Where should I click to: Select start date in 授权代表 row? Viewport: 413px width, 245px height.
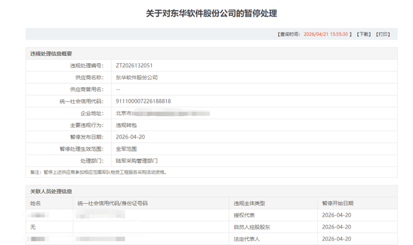tap(336, 215)
